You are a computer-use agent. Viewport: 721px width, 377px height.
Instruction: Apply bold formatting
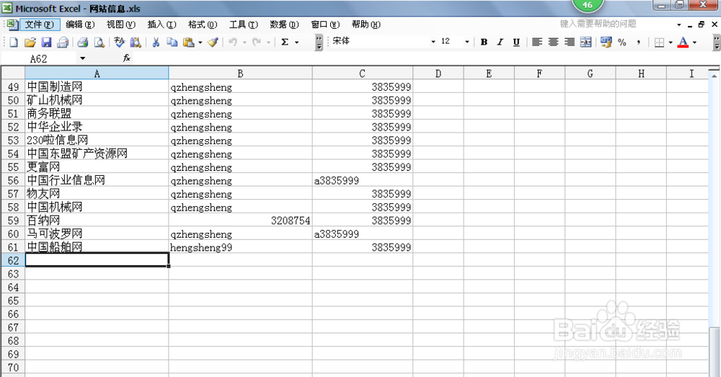pyautogui.click(x=484, y=43)
